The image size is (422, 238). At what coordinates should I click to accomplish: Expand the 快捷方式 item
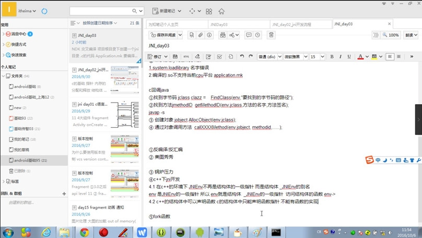click(x=4, y=44)
